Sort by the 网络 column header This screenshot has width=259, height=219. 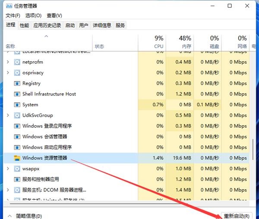[x=236, y=43]
